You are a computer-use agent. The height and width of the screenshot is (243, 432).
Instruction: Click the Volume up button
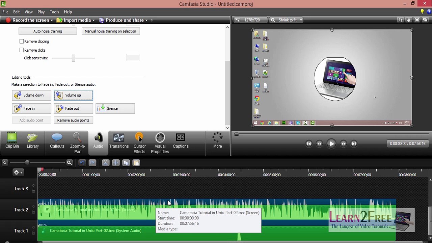coord(73,96)
